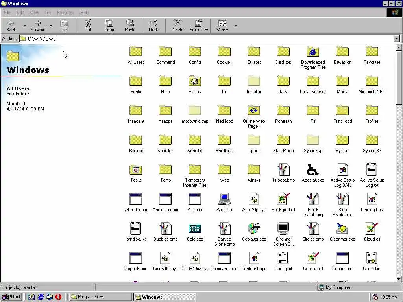Select the Active Setup Log.txt file

372,175
